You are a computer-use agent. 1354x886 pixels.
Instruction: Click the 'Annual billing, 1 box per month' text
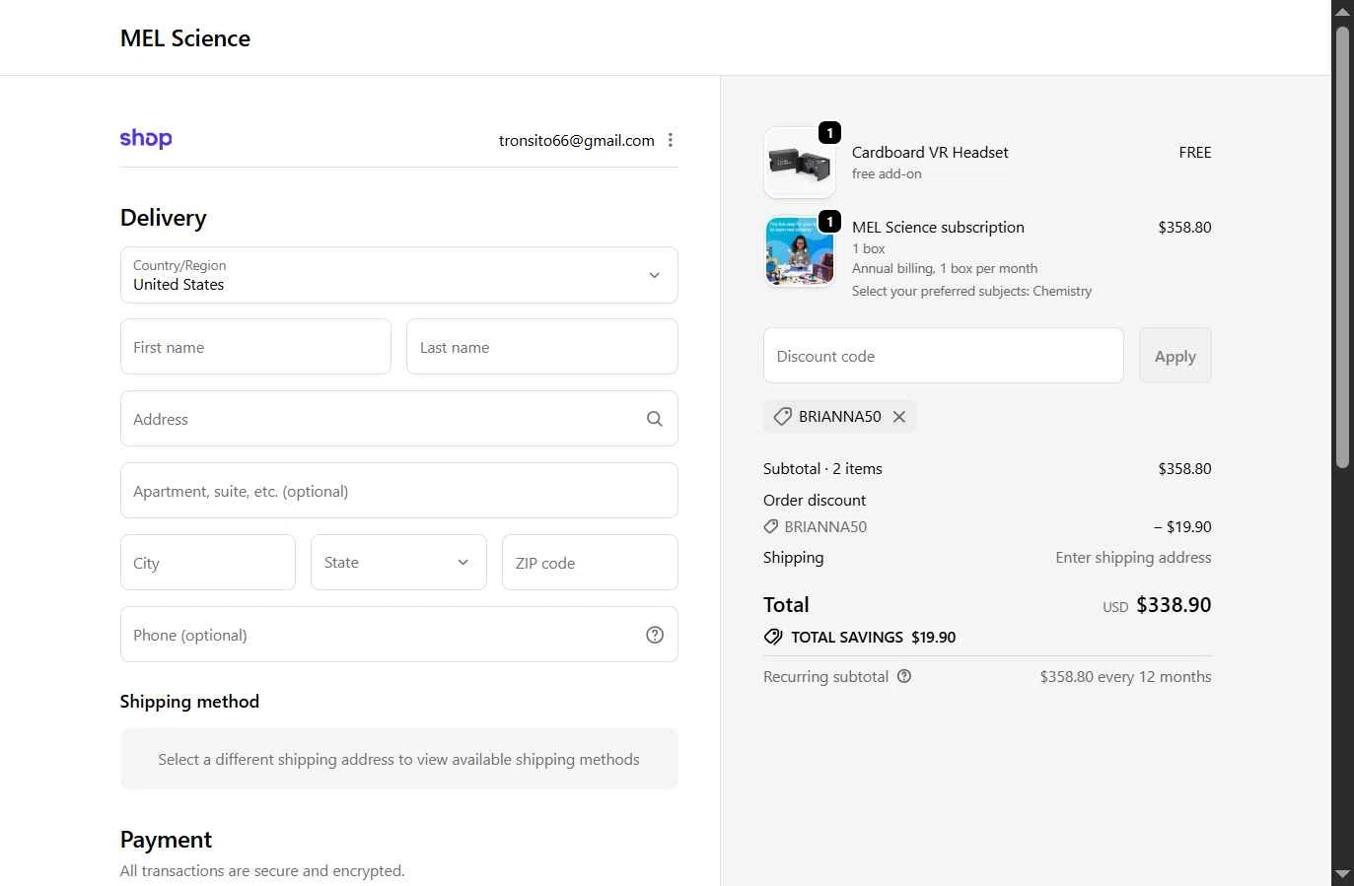pos(945,268)
